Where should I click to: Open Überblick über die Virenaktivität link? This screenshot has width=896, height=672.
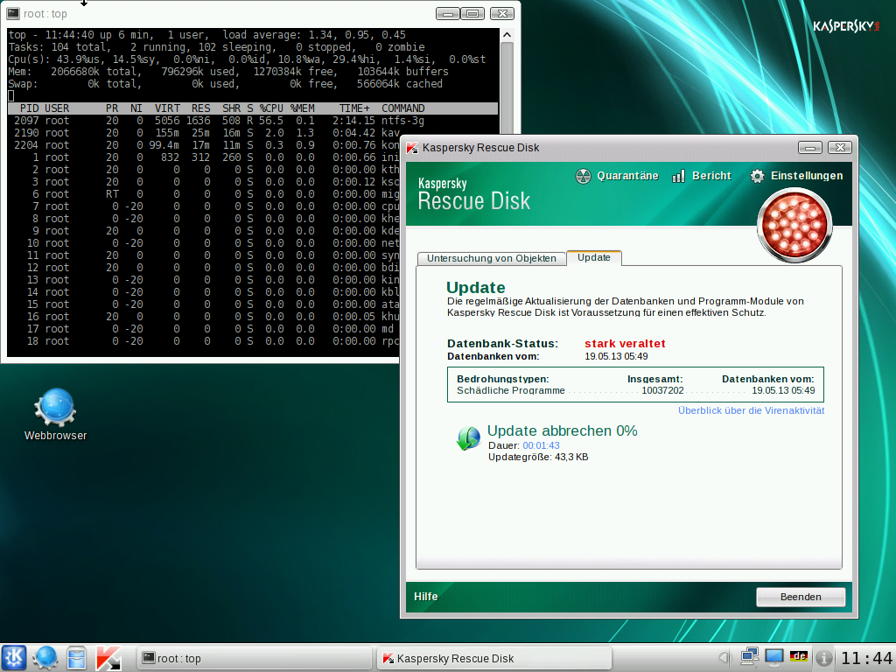[x=751, y=410]
